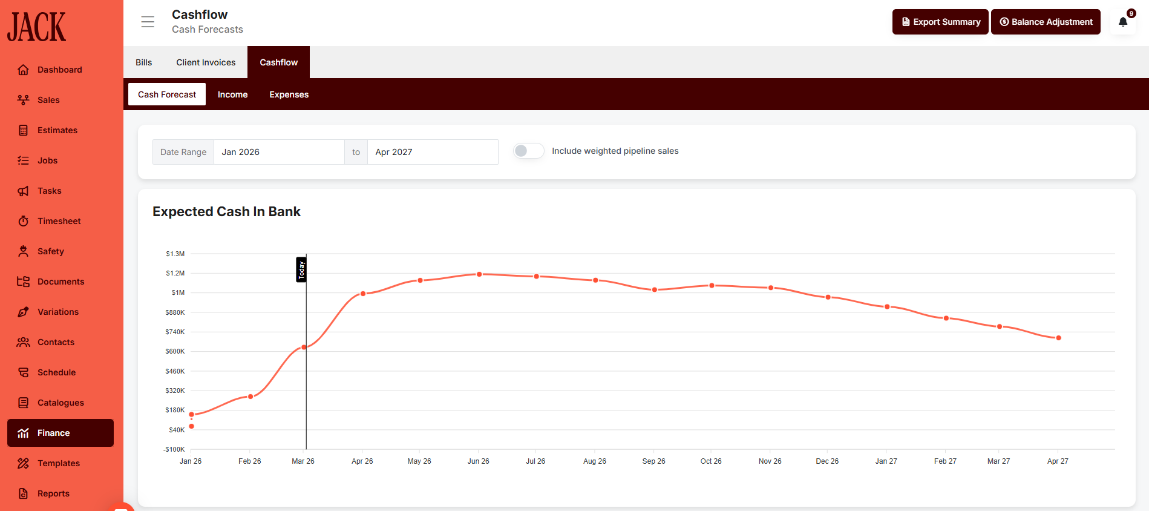This screenshot has height=511, width=1149.
Task: Click the Reports document icon
Action: coord(23,493)
